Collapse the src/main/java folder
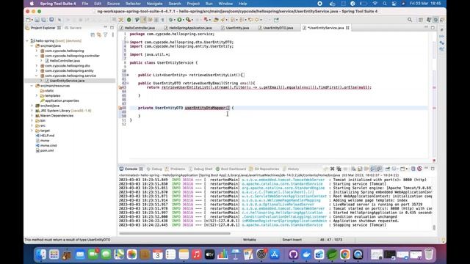 [32, 45]
